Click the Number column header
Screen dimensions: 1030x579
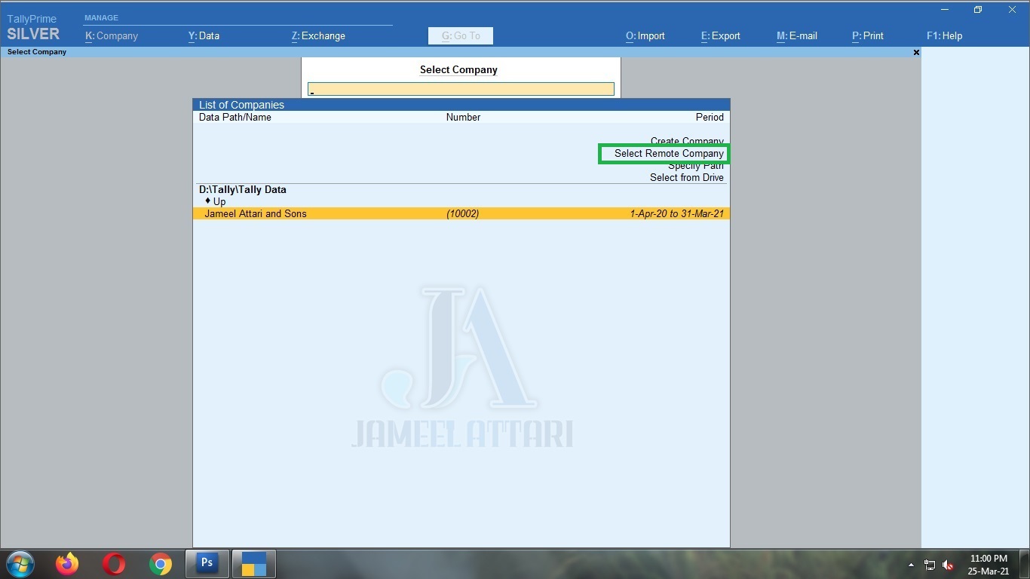[463, 117]
